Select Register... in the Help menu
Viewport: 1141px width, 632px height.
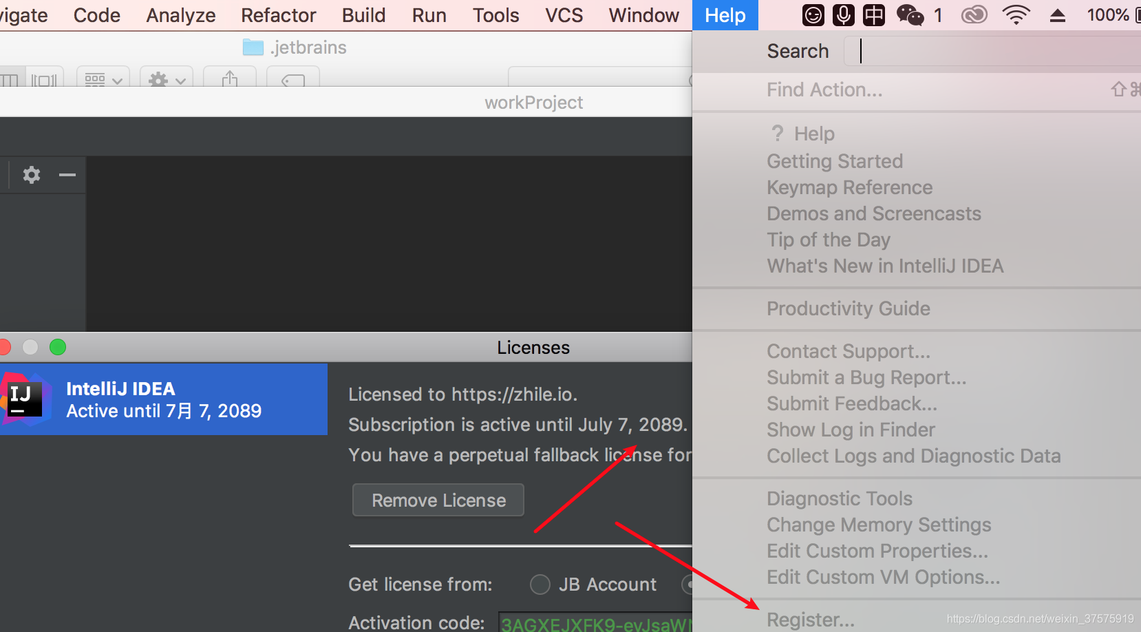click(811, 620)
